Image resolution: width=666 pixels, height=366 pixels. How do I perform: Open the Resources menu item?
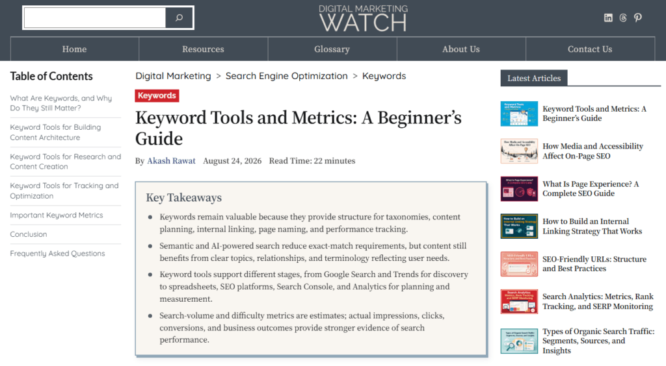(203, 49)
